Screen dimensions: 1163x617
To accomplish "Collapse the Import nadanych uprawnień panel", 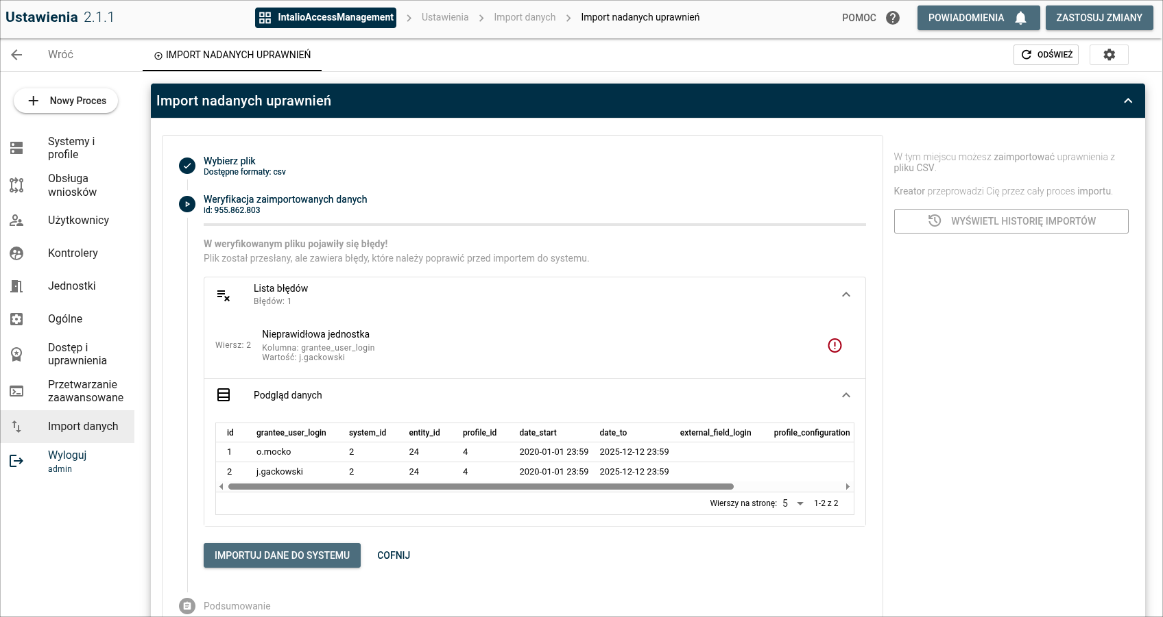I will [x=1127, y=101].
